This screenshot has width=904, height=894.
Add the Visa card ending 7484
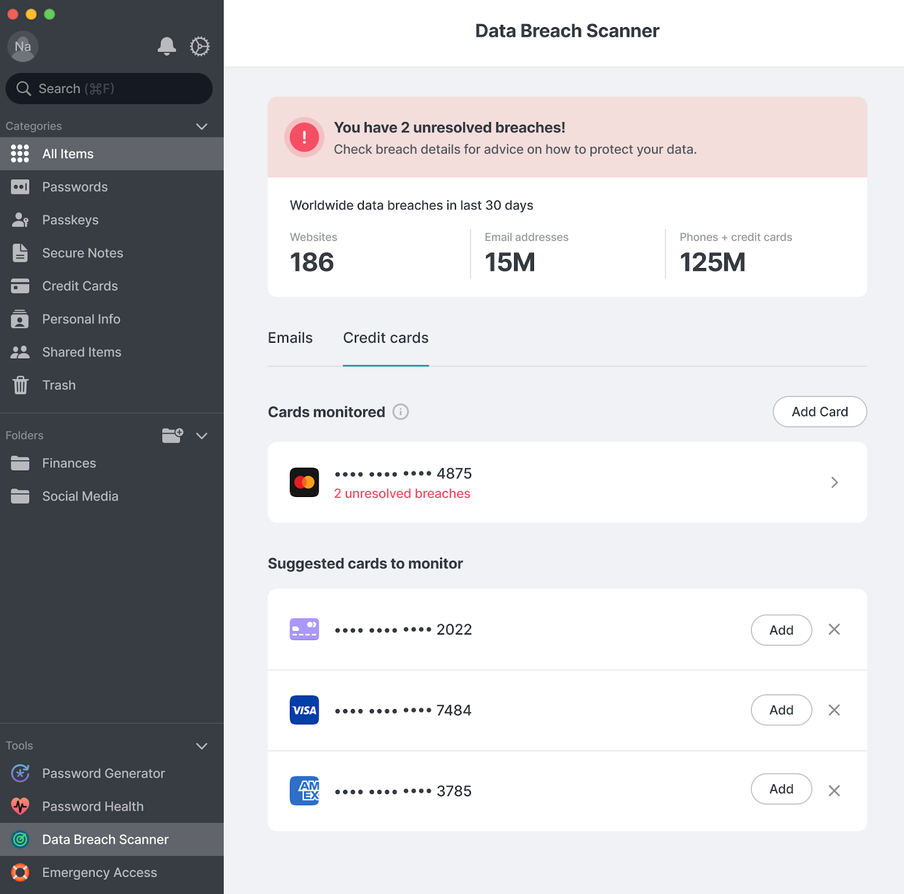pyautogui.click(x=781, y=710)
